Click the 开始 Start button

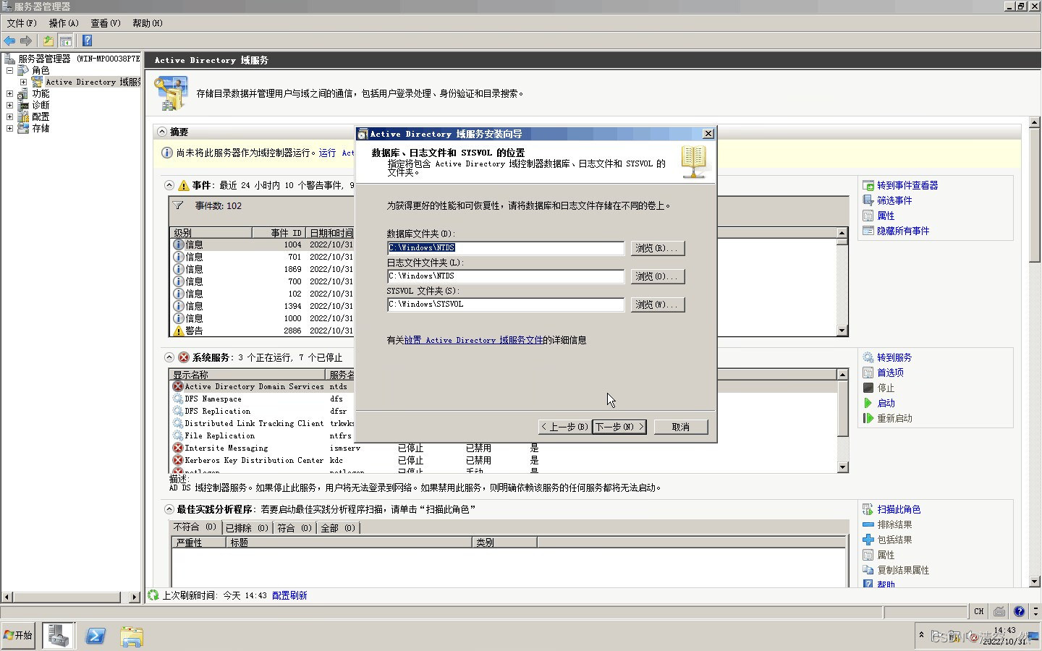pyautogui.click(x=18, y=635)
